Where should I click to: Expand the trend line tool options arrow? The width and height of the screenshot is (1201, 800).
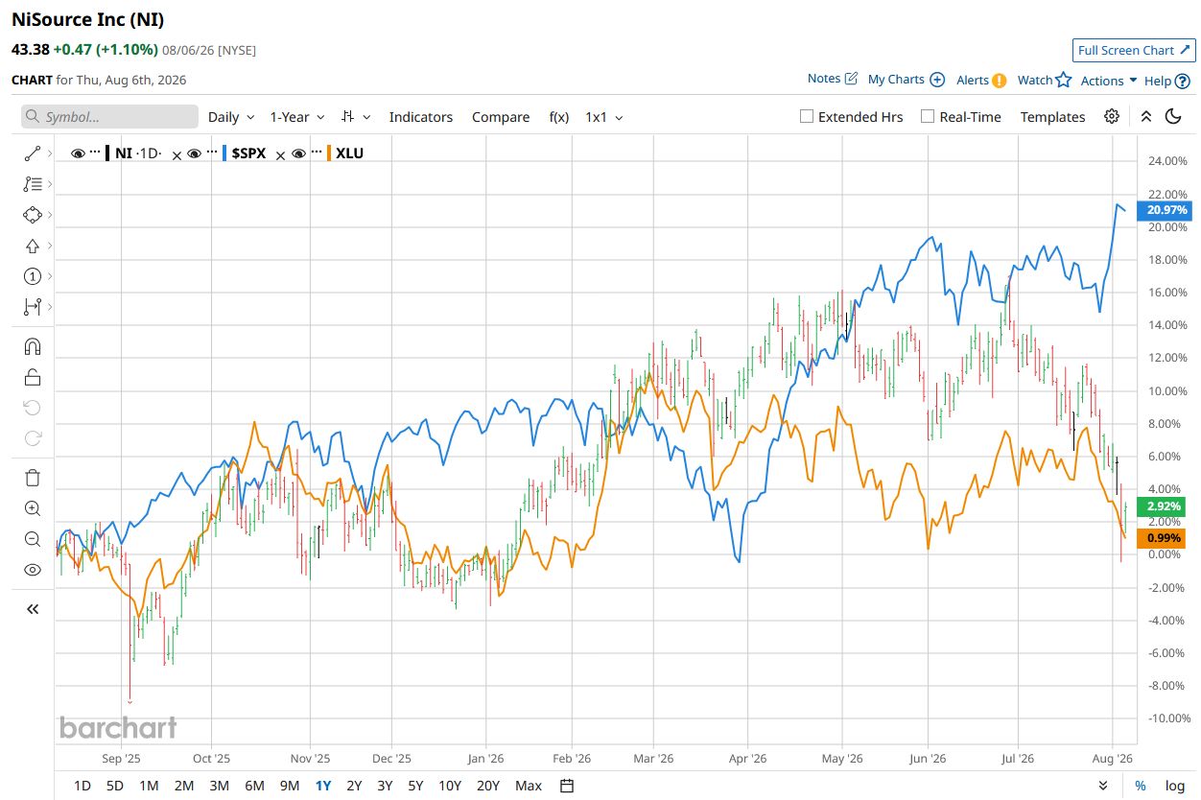click(49, 153)
